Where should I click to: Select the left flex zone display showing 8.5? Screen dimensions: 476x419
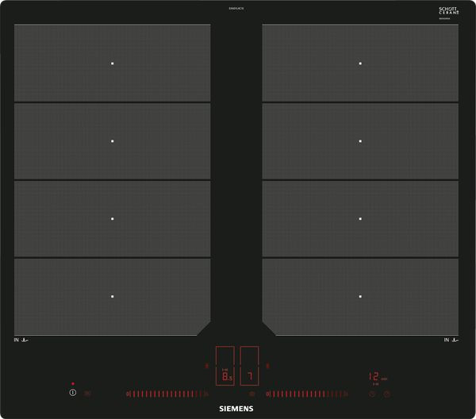click(226, 375)
